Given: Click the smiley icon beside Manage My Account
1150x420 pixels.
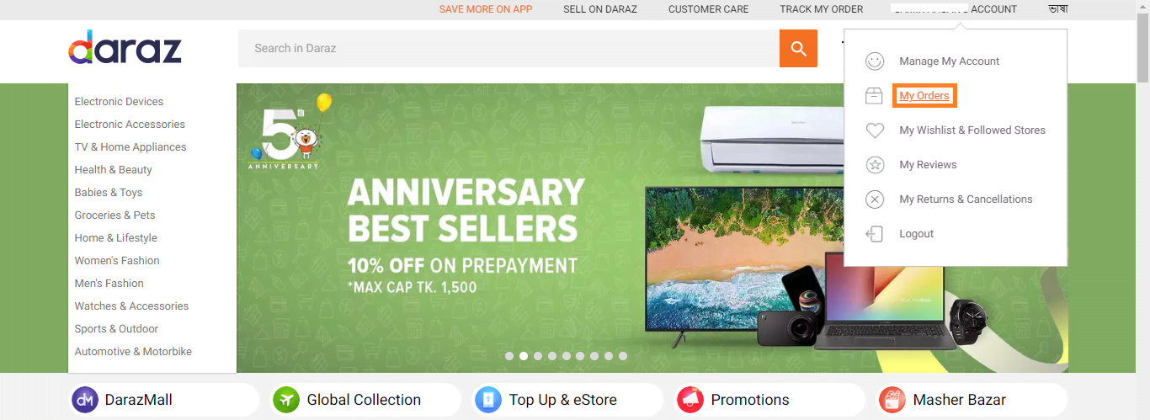Looking at the screenshot, I should click(x=876, y=61).
